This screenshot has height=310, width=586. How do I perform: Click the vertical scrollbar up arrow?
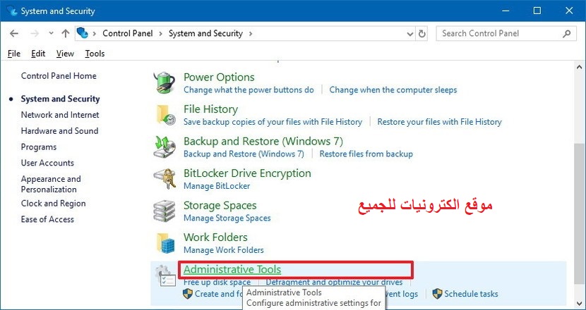click(579, 68)
